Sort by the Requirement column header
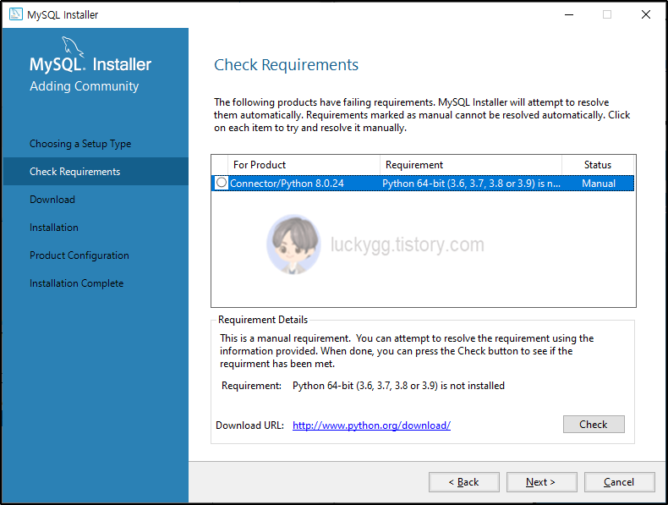The image size is (668, 505). (x=471, y=165)
